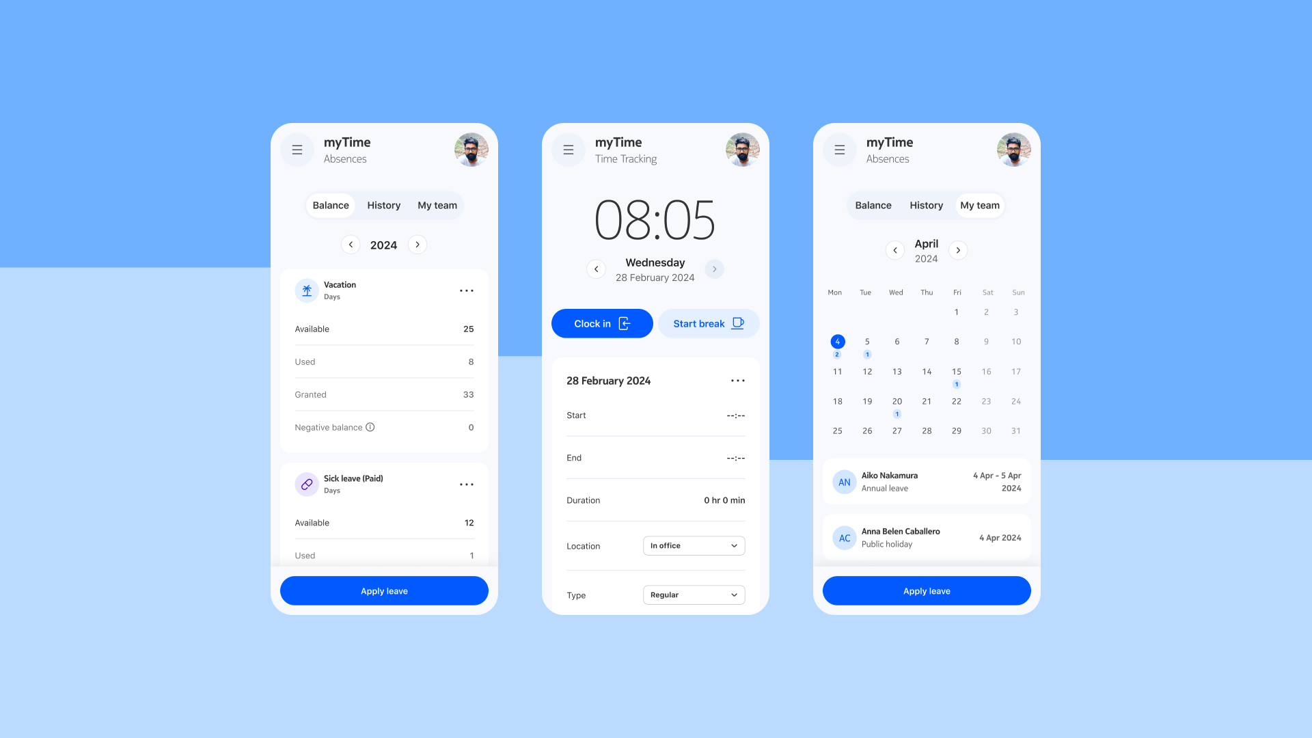Click the three-dot options icon on Sick Leave
1312x738 pixels.
[467, 484]
